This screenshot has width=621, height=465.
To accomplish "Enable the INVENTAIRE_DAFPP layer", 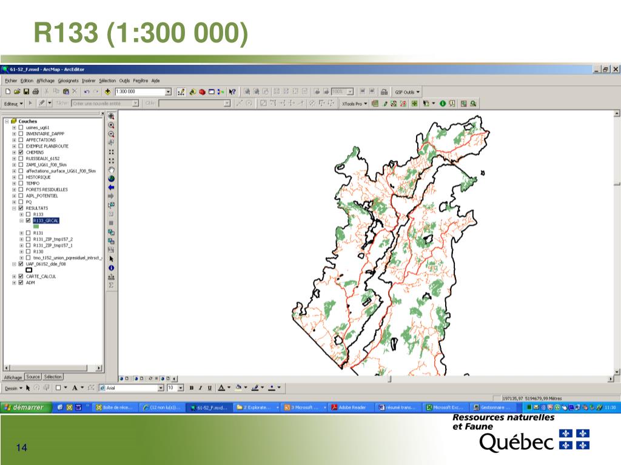I will [21, 134].
